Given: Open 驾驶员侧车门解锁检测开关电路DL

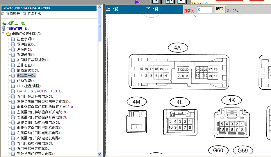Looking at the screenshot, I should [x=44, y=102].
